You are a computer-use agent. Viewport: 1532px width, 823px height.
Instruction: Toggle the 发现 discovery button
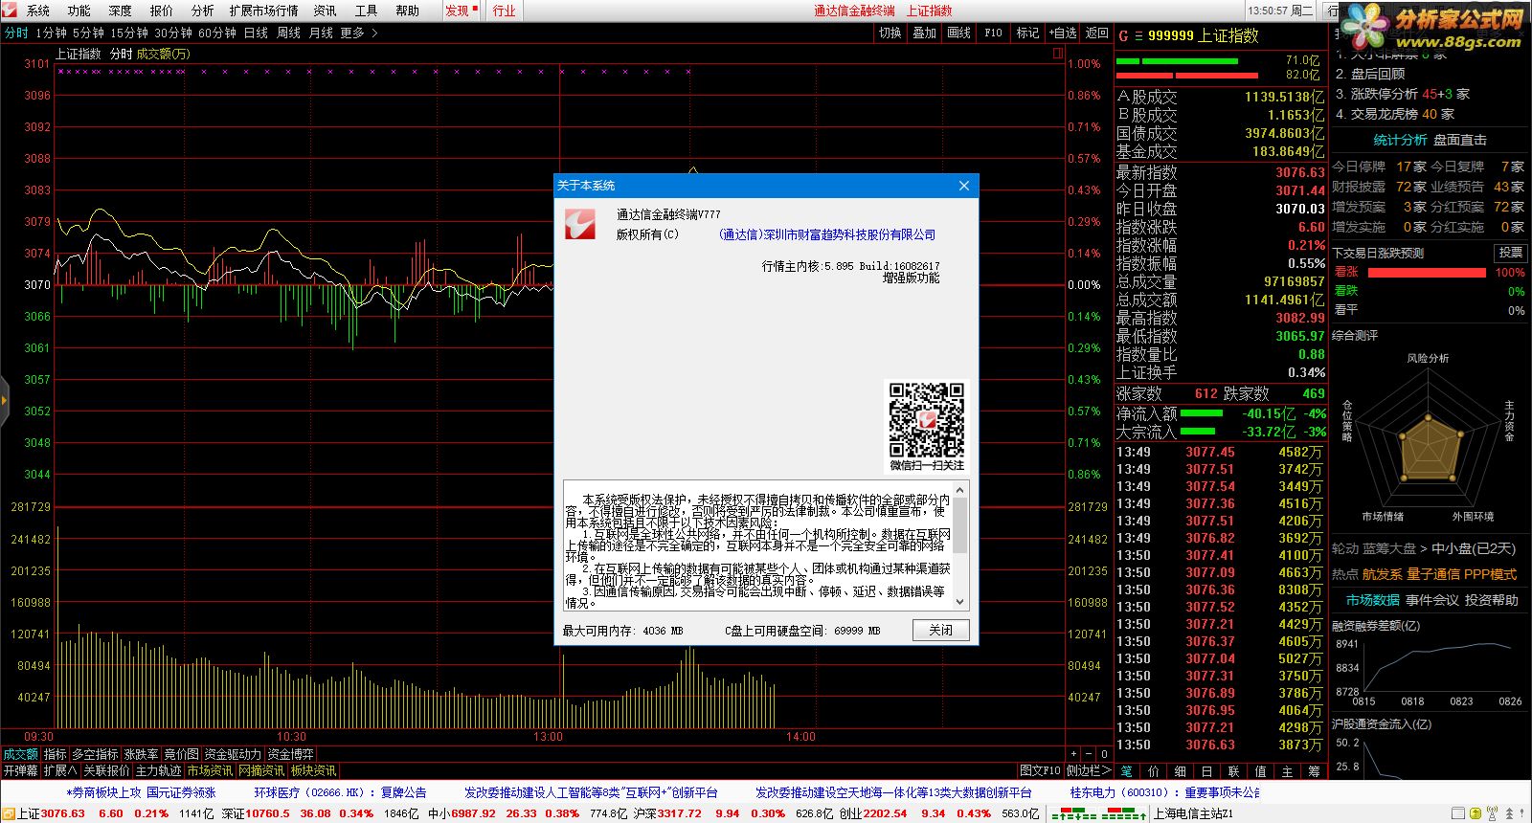point(461,11)
